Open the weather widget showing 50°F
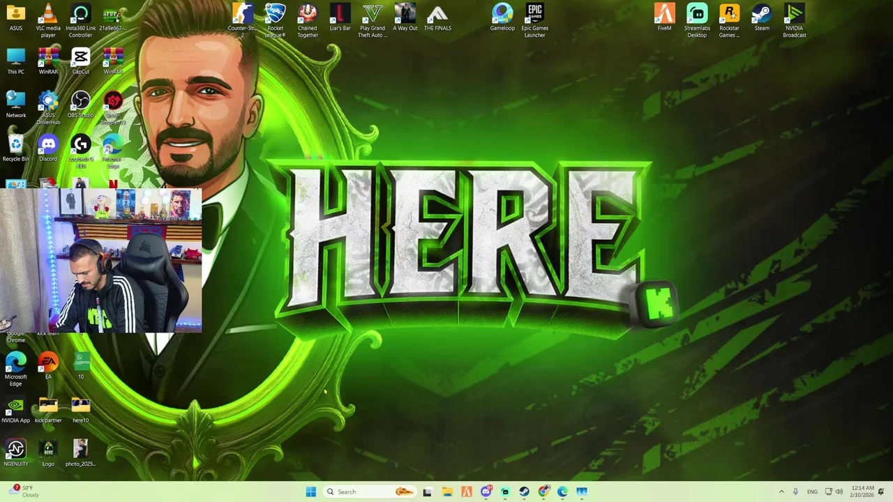The height and width of the screenshot is (502, 893). [24, 492]
